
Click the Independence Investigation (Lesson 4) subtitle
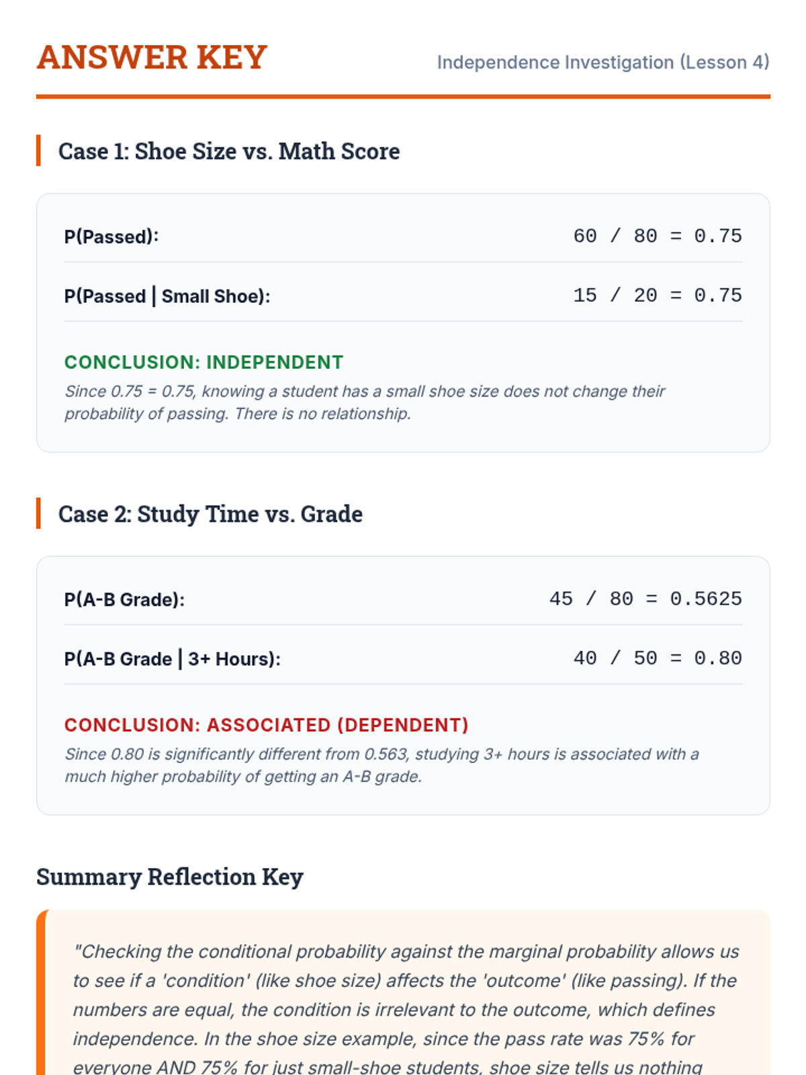click(x=602, y=62)
